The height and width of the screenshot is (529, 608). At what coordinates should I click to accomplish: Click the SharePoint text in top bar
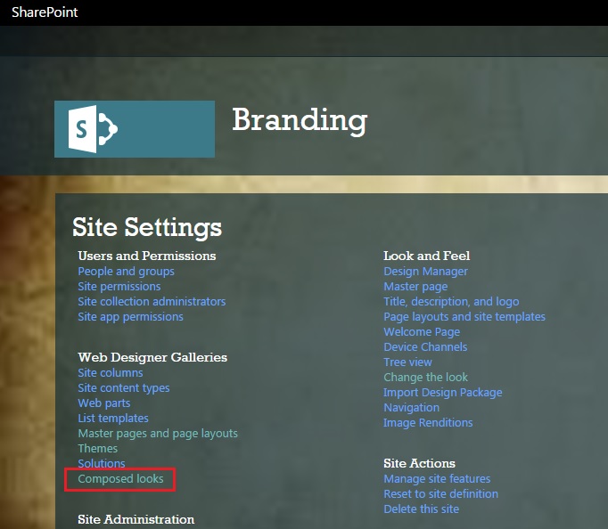(x=45, y=12)
